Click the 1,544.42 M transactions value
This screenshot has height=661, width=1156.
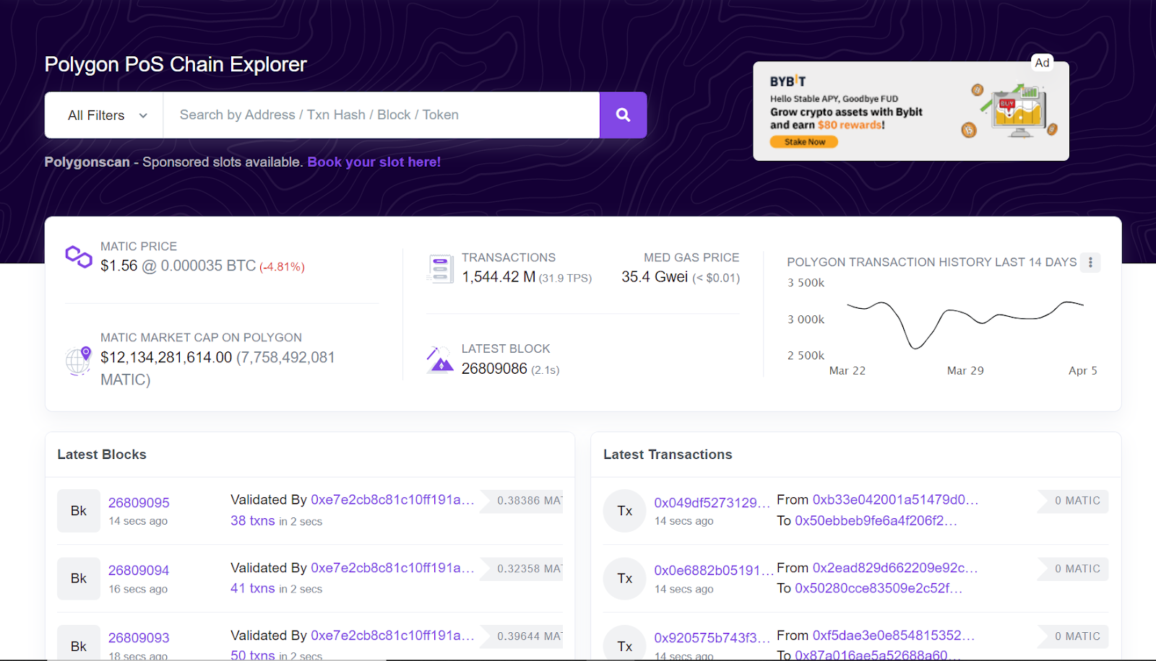499,277
